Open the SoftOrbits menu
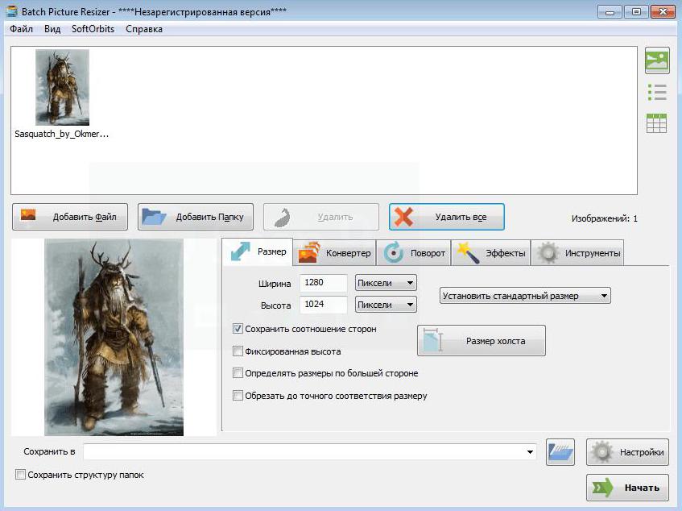Viewport: 682px width, 511px height. [x=93, y=29]
